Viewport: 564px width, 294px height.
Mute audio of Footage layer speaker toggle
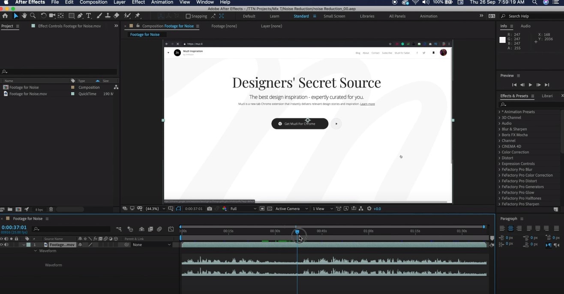click(6, 245)
